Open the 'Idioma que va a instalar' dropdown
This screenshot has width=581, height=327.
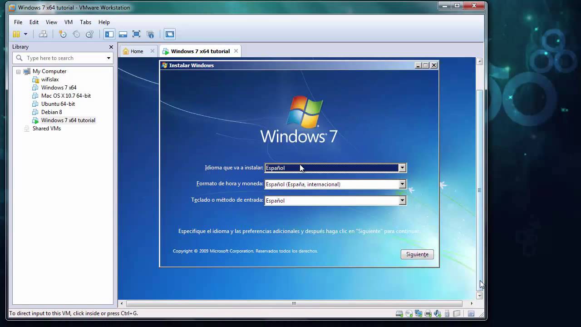[402, 168]
